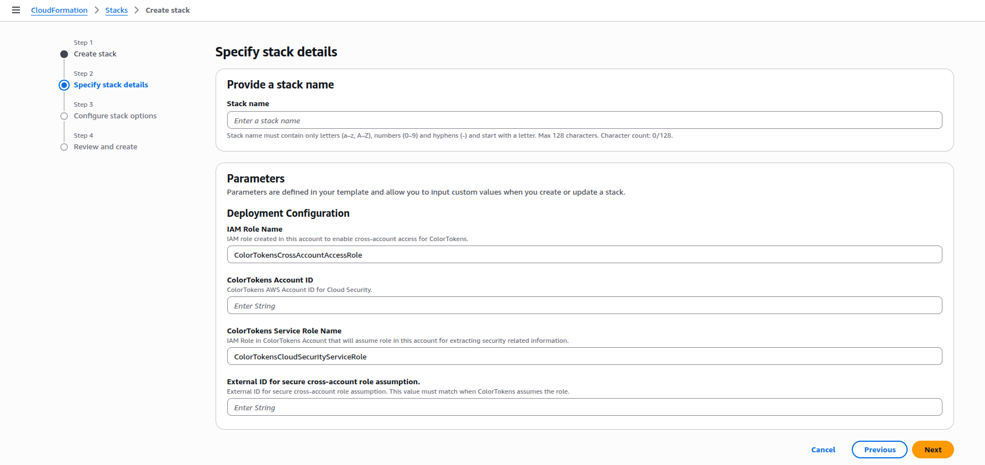Click 'Step 2' label in wizard sidebar
Screen dimensions: 985x465
(x=83, y=74)
